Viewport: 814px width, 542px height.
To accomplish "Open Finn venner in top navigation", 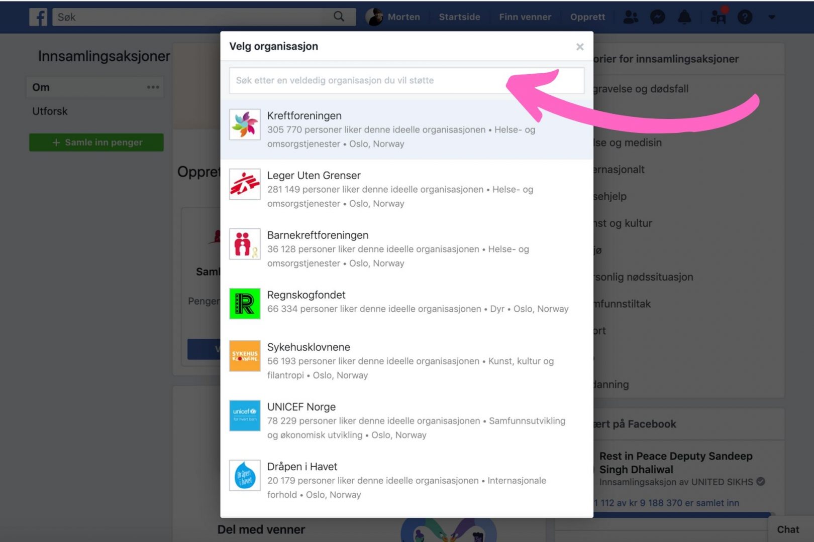I will click(525, 17).
